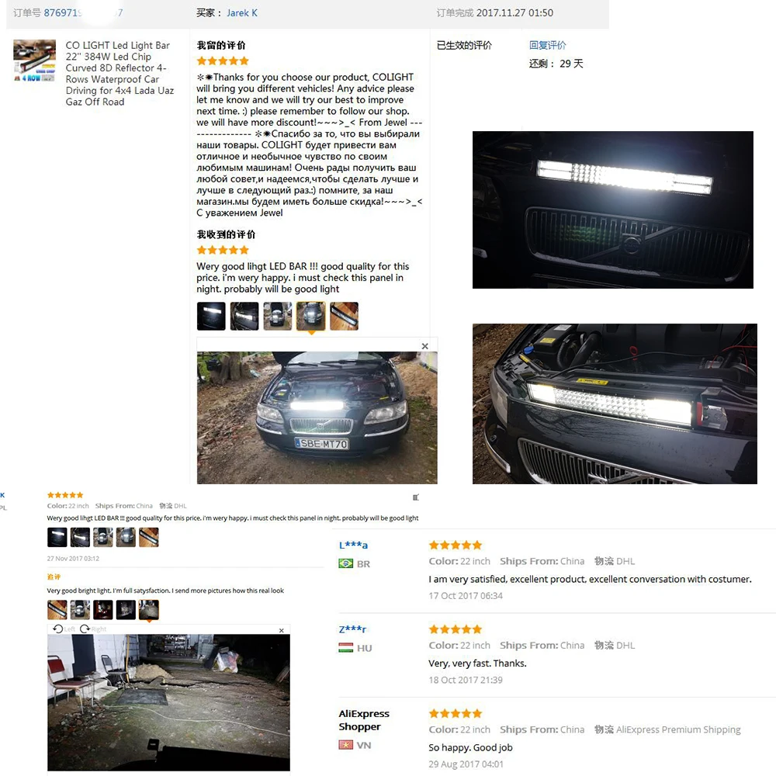The width and height of the screenshot is (776, 776).
Task: Click the Brazil flag icon beside BR
Action: point(345,563)
